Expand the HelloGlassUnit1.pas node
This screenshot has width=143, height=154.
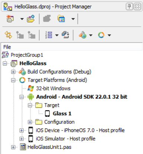pyautogui.click(x=13, y=147)
